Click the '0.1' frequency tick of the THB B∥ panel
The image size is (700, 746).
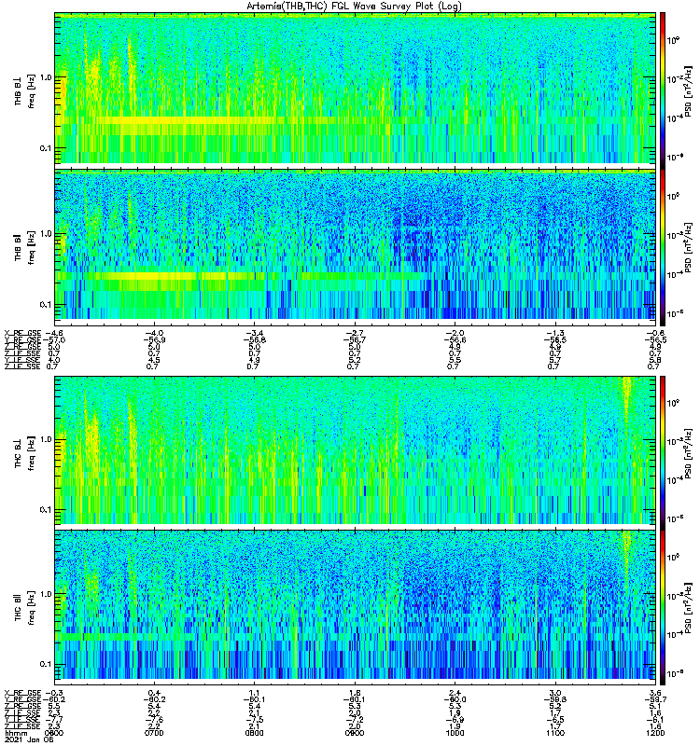click(x=45, y=305)
